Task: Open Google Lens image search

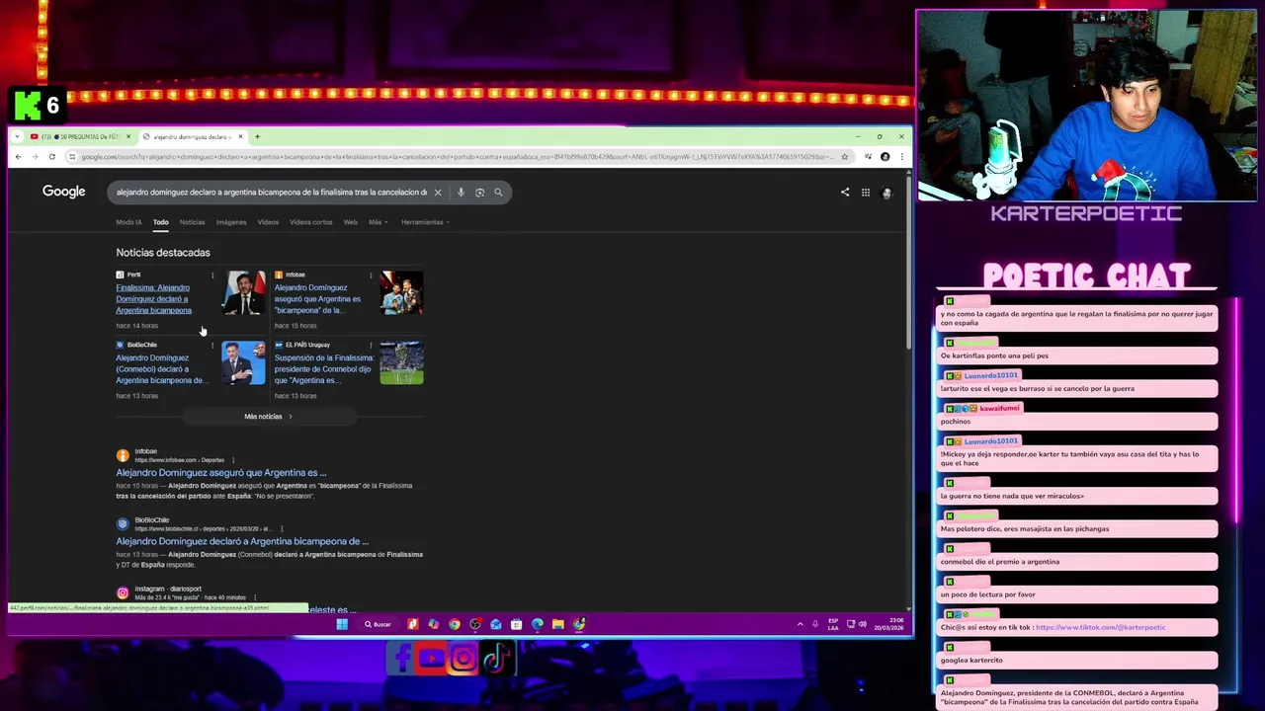Action: [479, 193]
